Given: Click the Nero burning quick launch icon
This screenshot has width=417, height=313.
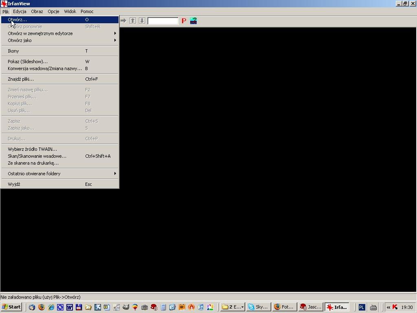Looking at the screenshot, I should pos(191,307).
